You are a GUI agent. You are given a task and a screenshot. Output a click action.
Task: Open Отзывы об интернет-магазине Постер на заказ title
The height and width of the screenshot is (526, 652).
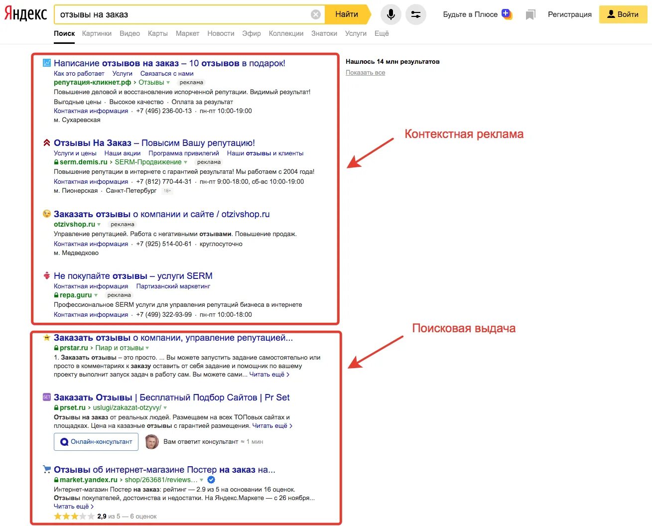164,470
